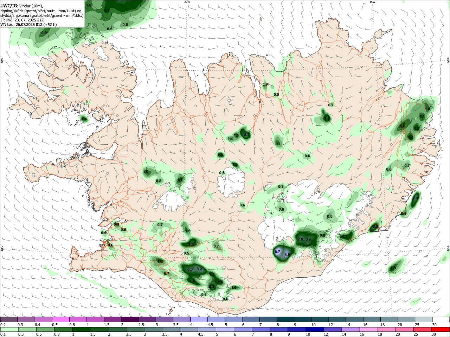
Task: Select the light lavender swatch between 4 and 4.5, upper row
Action: click(199, 320)
